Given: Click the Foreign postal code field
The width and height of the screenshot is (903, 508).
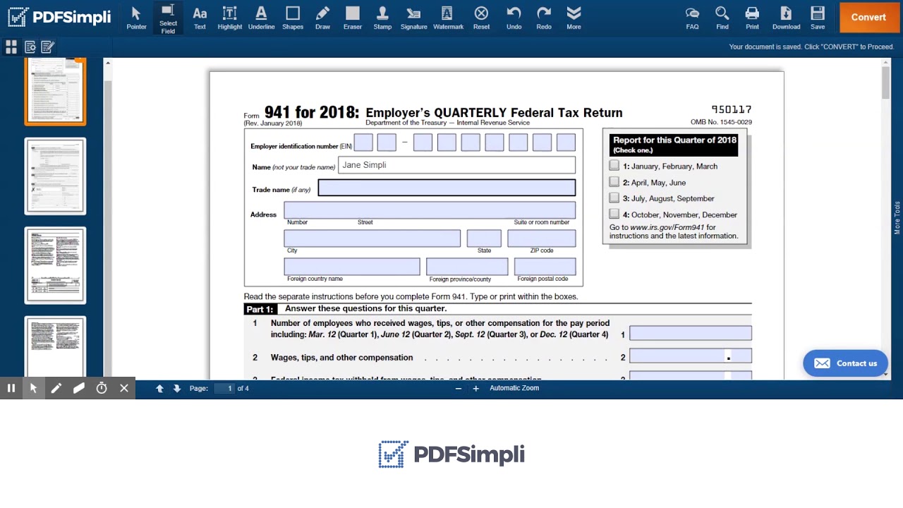Looking at the screenshot, I should [x=545, y=267].
